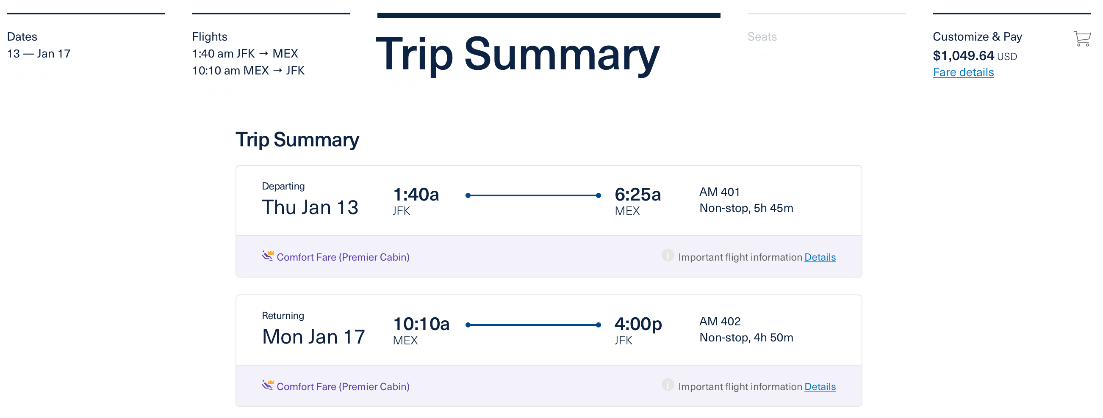Go to the Seats step
1103x418 pixels.
pyautogui.click(x=762, y=36)
